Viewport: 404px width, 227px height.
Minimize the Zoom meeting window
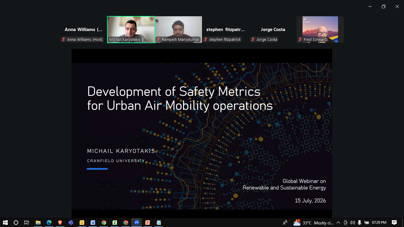pos(370,7)
